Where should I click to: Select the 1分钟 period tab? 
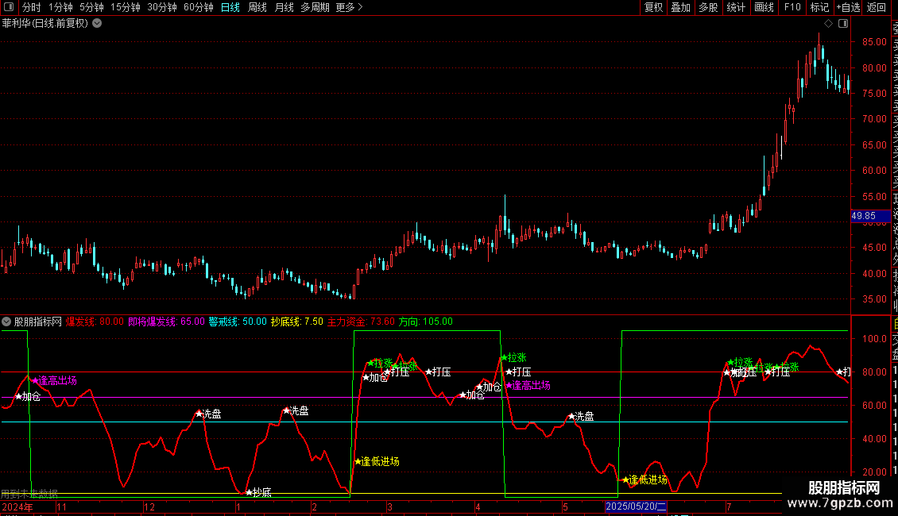(60, 7)
